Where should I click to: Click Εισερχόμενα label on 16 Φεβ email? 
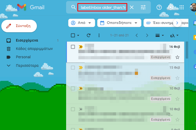coord(160,57)
